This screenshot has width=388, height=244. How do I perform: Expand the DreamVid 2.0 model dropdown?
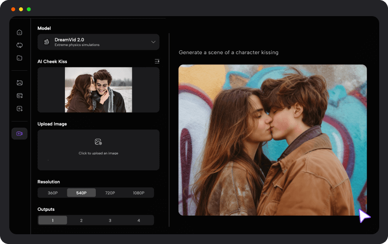(x=153, y=42)
